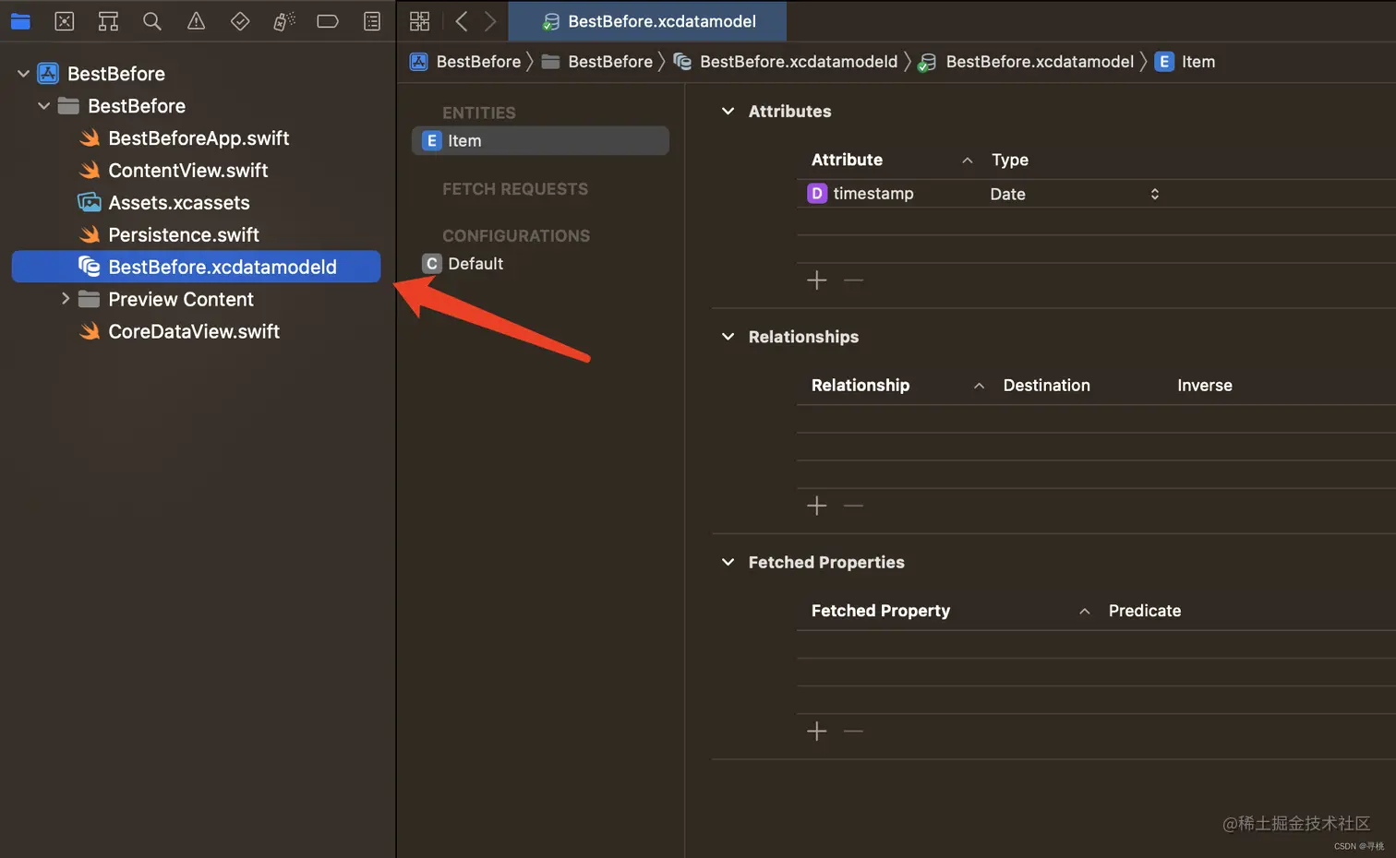1396x858 pixels.
Task: Select BestBefore.xcdatamodeld in navigator
Action: coord(196,267)
